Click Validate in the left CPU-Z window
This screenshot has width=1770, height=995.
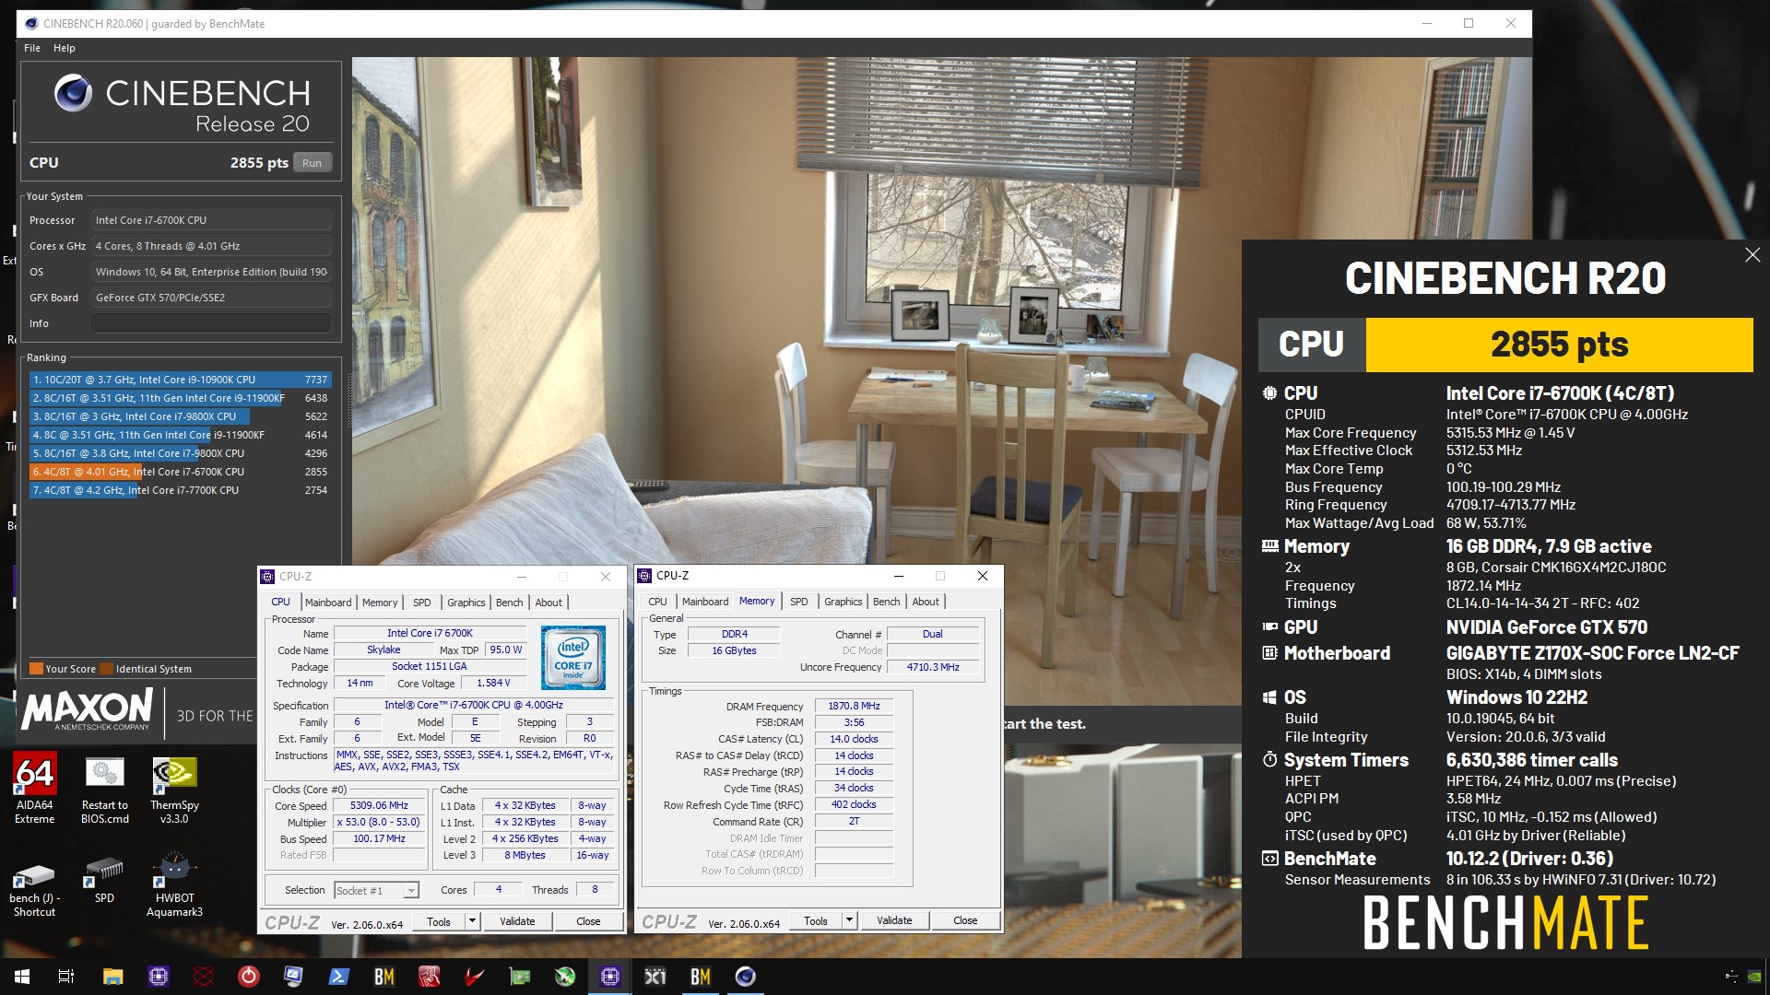click(517, 921)
